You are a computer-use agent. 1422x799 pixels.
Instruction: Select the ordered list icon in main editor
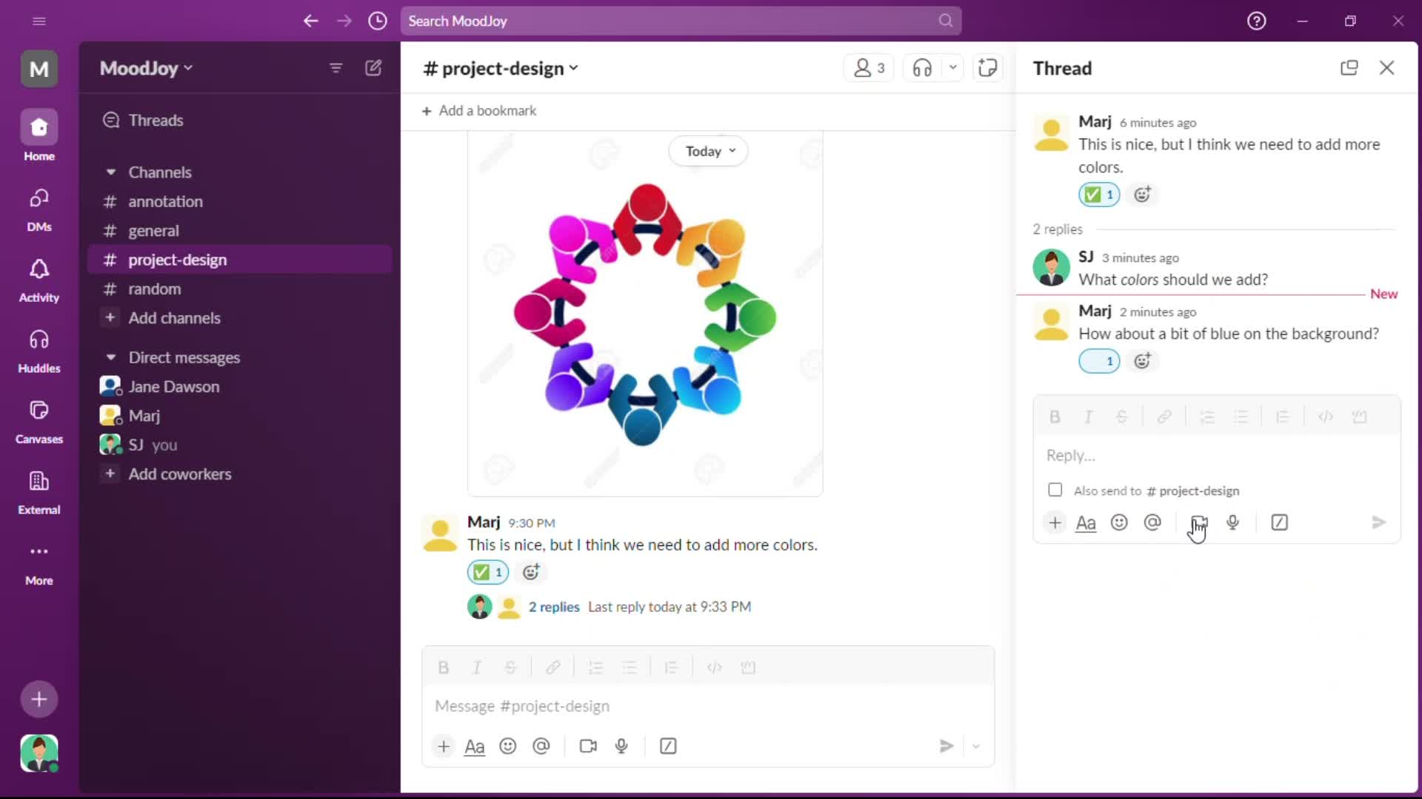[595, 667]
